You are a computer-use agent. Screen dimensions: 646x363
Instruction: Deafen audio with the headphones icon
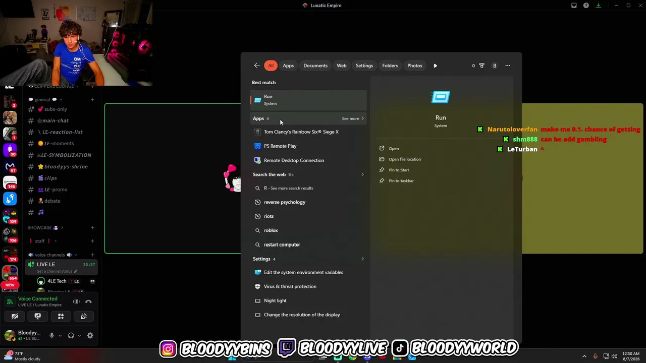pos(71,336)
